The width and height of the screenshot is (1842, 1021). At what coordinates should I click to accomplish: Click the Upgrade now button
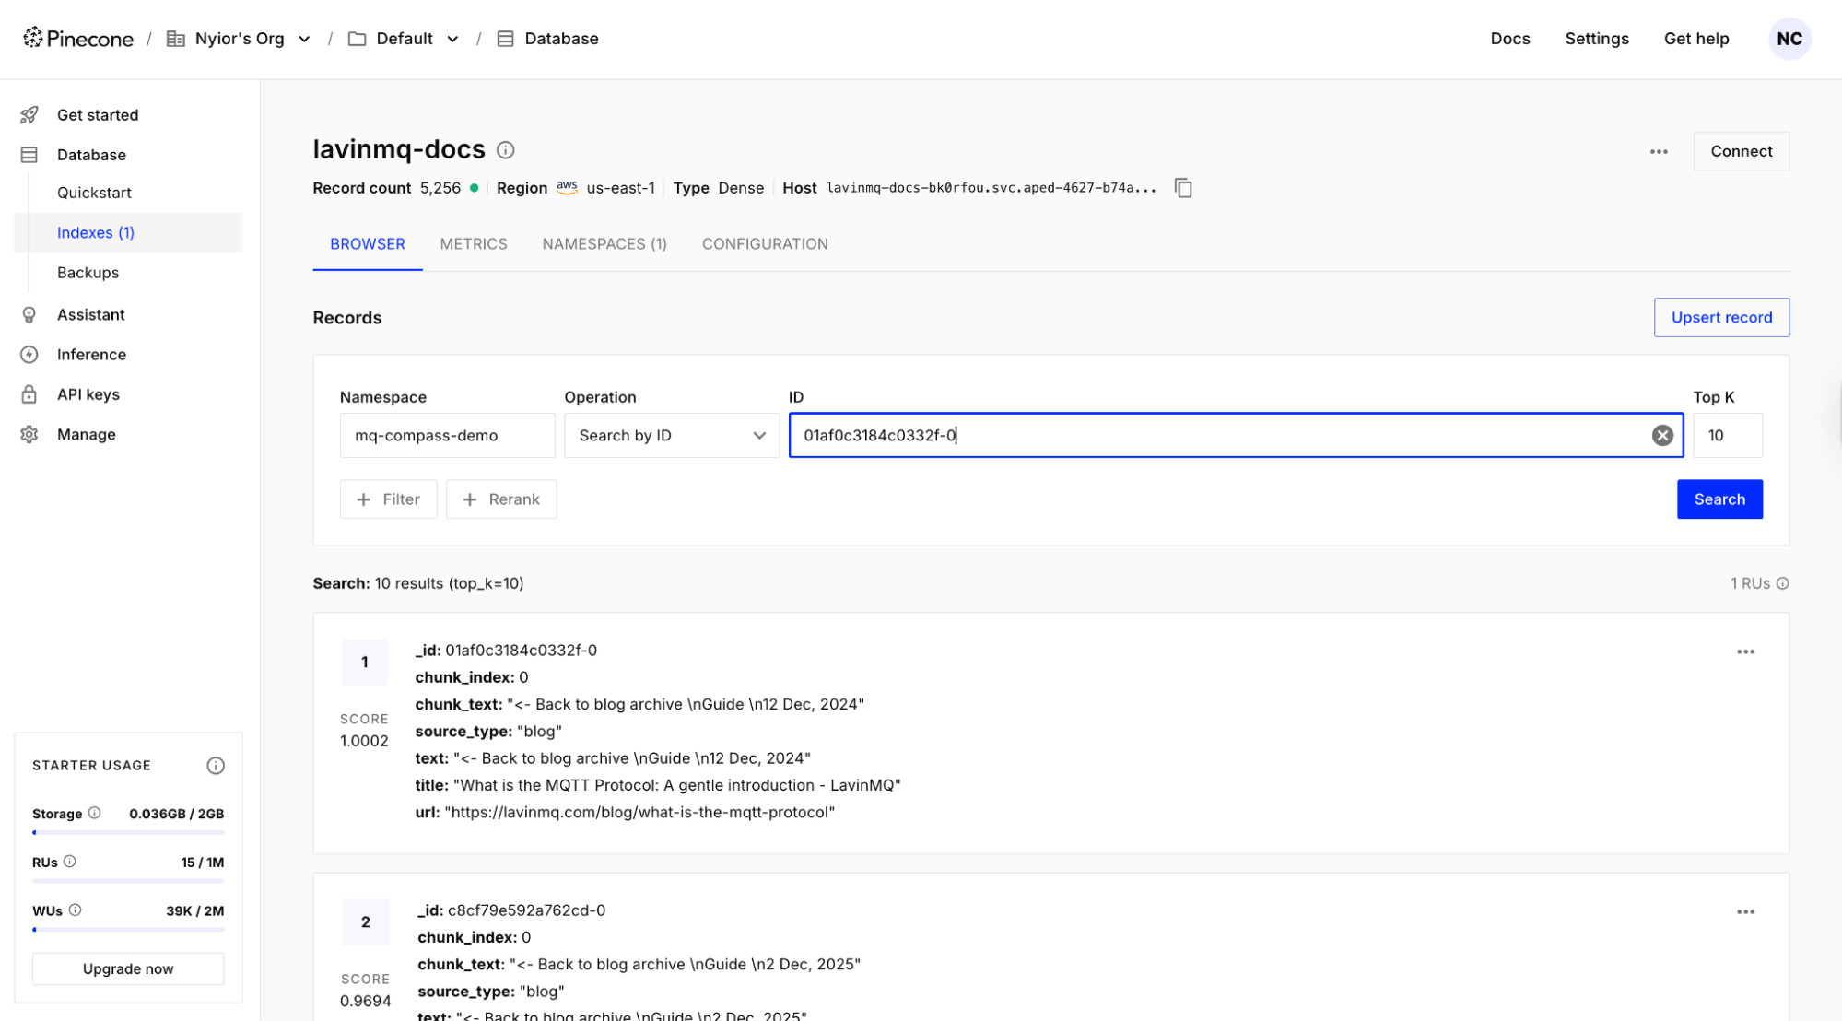pyautogui.click(x=128, y=968)
